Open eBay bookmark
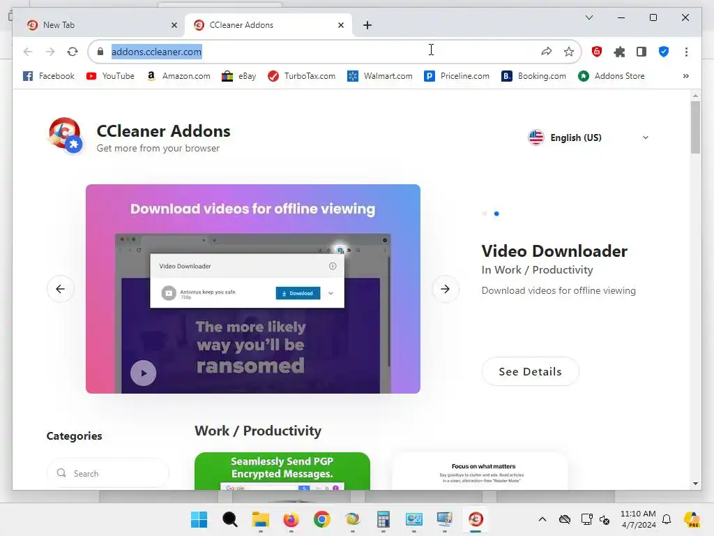The width and height of the screenshot is (714, 536). tap(238, 76)
